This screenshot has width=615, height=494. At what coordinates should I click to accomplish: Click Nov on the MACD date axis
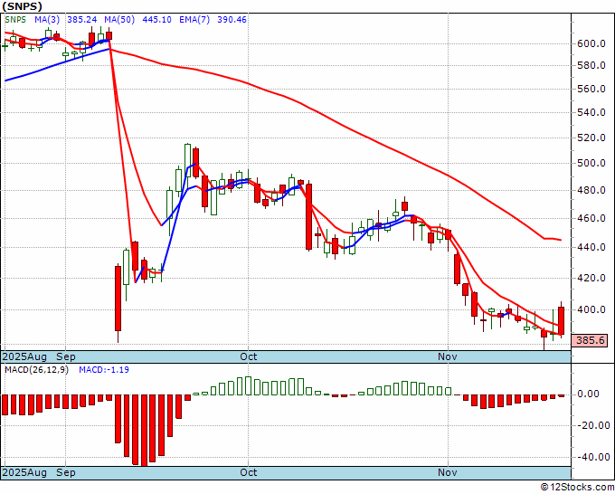[448, 472]
